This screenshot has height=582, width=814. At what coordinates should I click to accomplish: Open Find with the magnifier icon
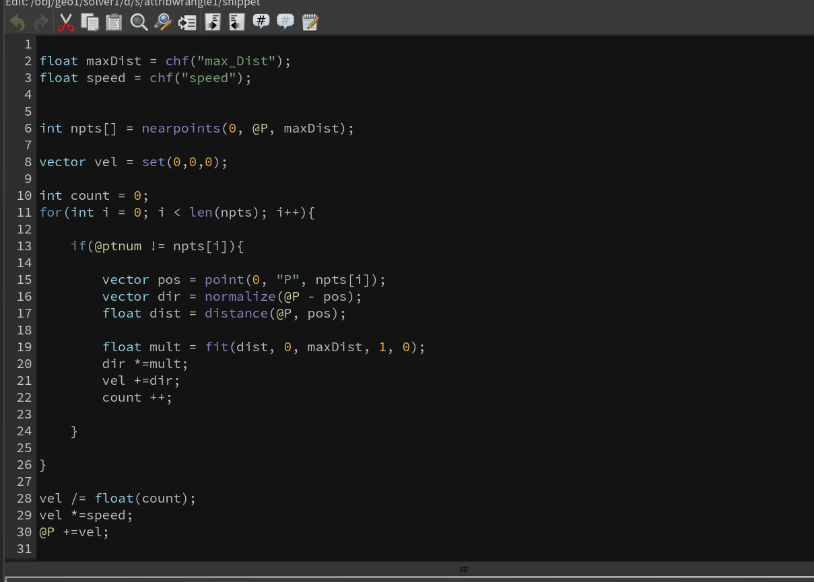139,23
